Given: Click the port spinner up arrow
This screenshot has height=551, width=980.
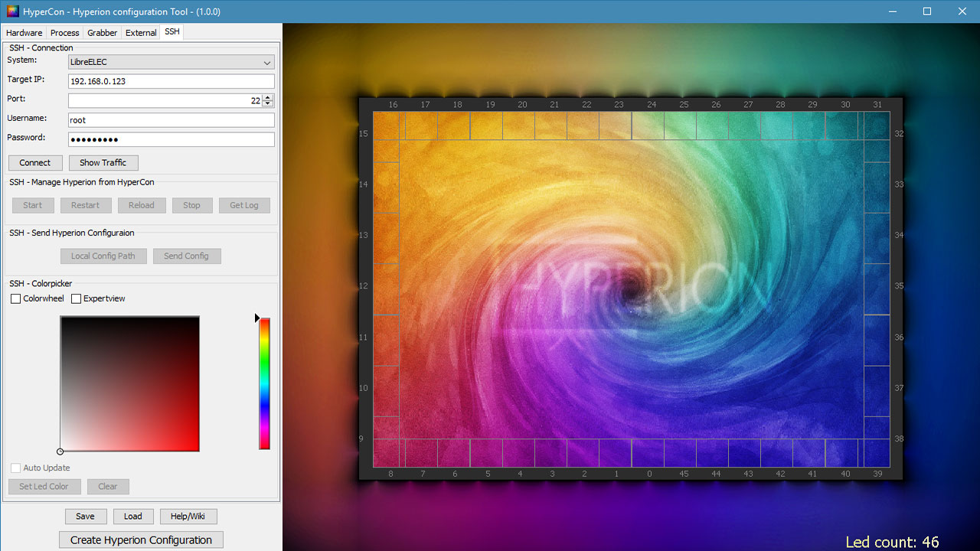Looking at the screenshot, I should tap(267, 97).
